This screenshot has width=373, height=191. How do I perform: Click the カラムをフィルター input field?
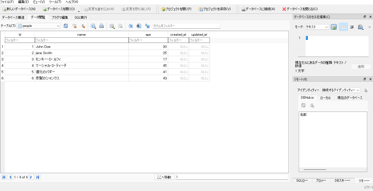(x=186, y=26)
